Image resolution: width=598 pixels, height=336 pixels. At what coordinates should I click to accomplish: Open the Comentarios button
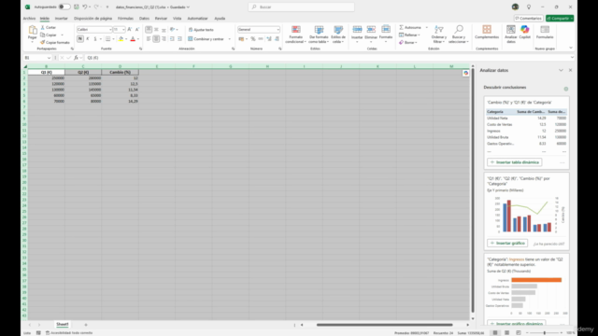coord(529,19)
